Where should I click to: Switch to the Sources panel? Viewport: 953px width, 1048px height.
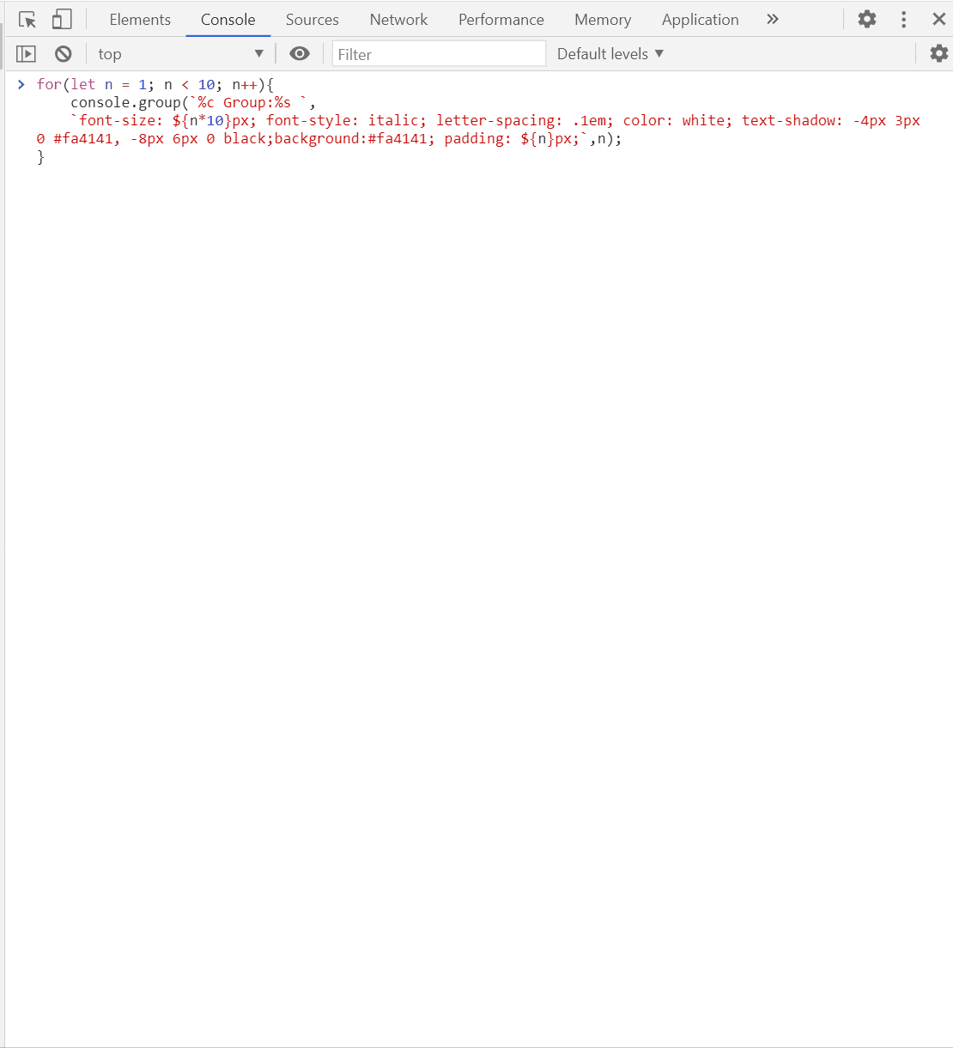click(x=312, y=19)
